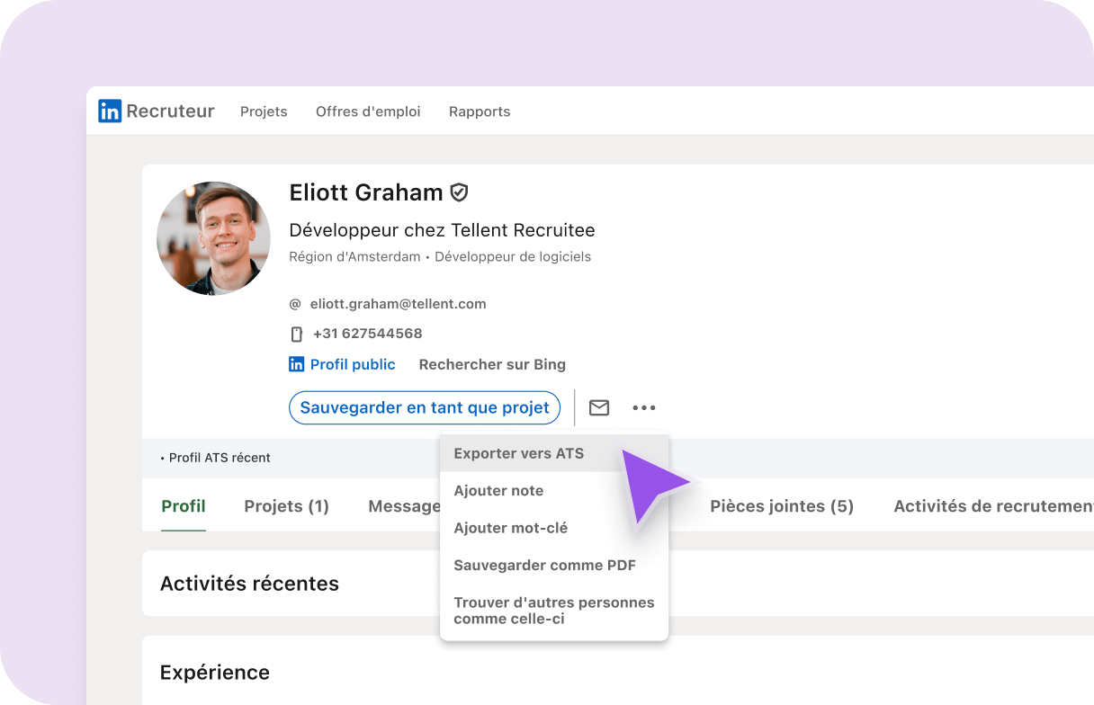The width and height of the screenshot is (1094, 705).
Task: Click "Sauvegarder comme PDF" in the menu
Action: coord(544,565)
